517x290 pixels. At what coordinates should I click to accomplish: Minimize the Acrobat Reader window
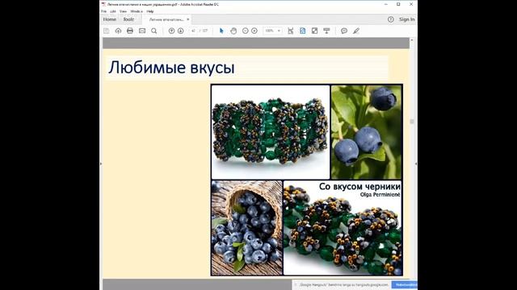(x=386, y=4)
